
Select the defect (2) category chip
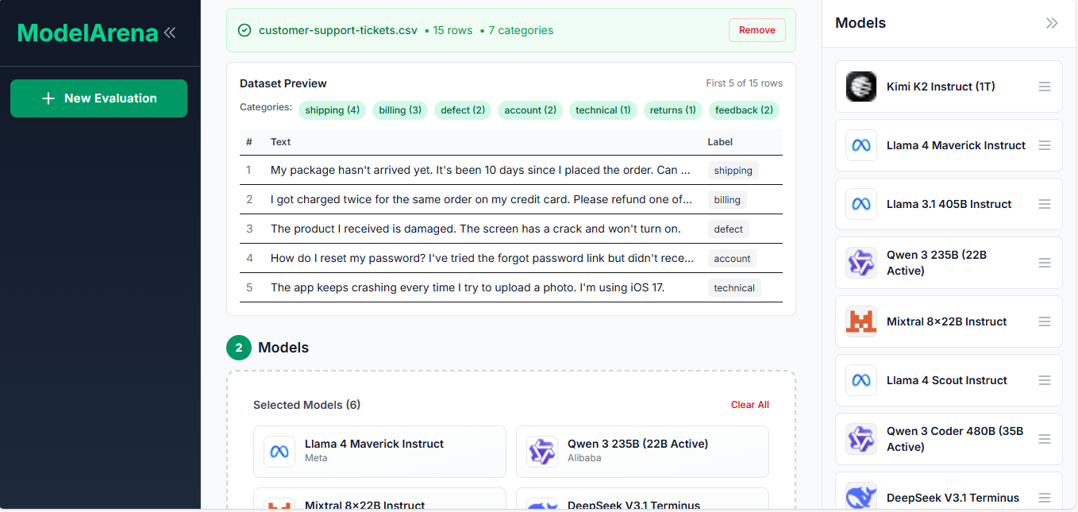[463, 110]
